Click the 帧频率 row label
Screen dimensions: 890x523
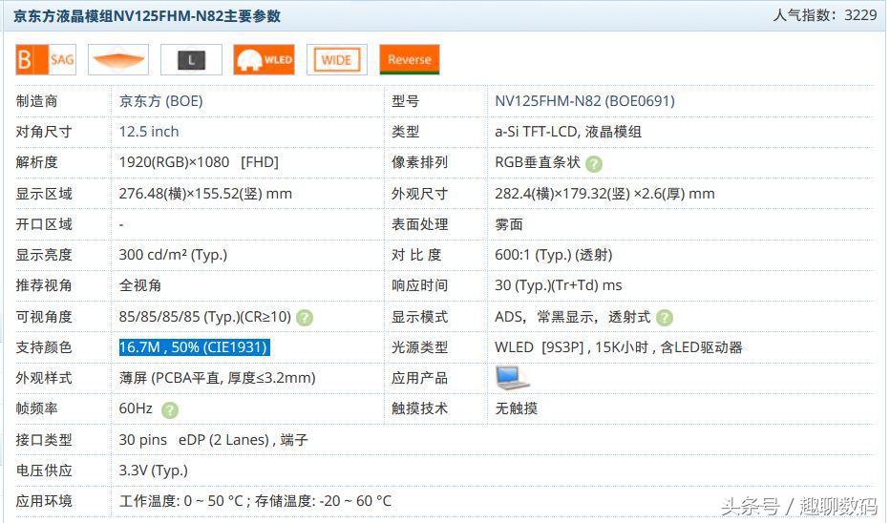[x=37, y=408]
